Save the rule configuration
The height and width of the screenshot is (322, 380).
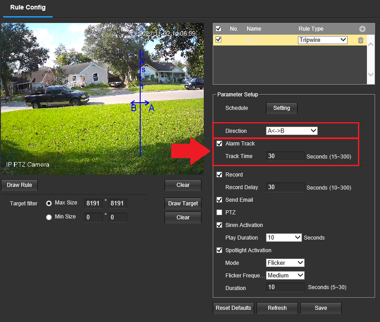[x=321, y=308]
